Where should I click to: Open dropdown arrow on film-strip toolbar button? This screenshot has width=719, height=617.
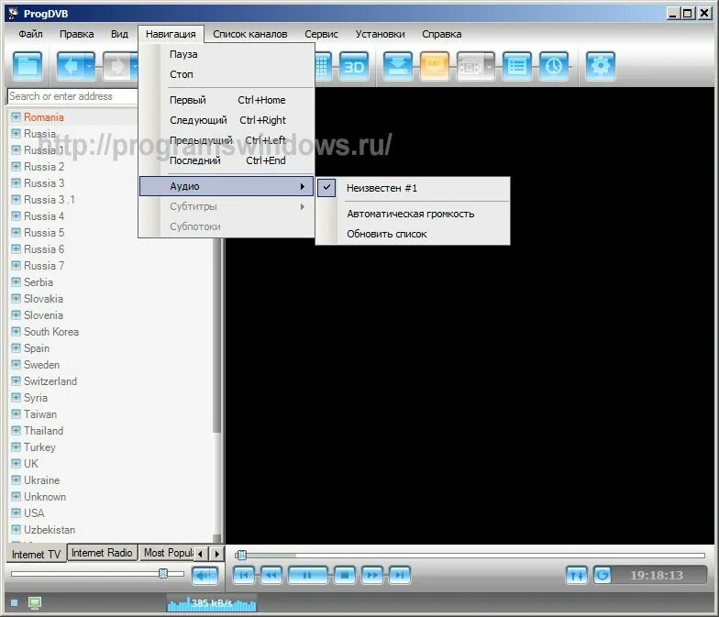490,66
